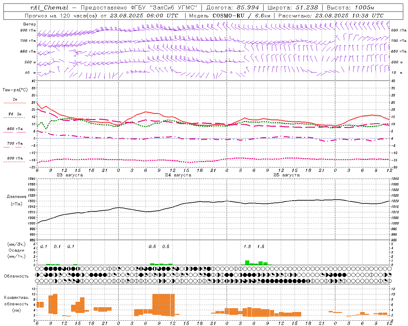
Task: Click the Тем-ра(°C) temperature panel label
Action: coord(15,90)
